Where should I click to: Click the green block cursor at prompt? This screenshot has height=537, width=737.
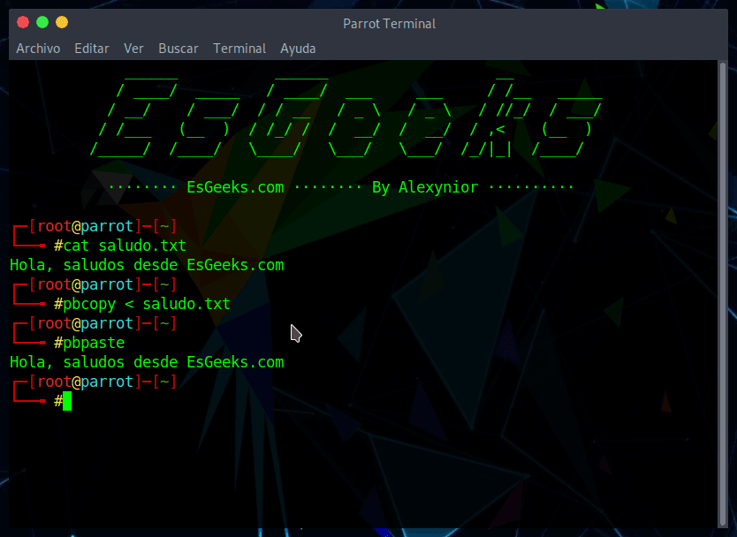tap(67, 402)
